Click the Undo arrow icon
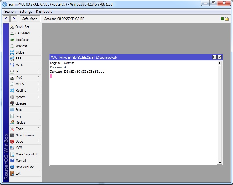This screenshot has height=185, width=233. tap(6, 19)
